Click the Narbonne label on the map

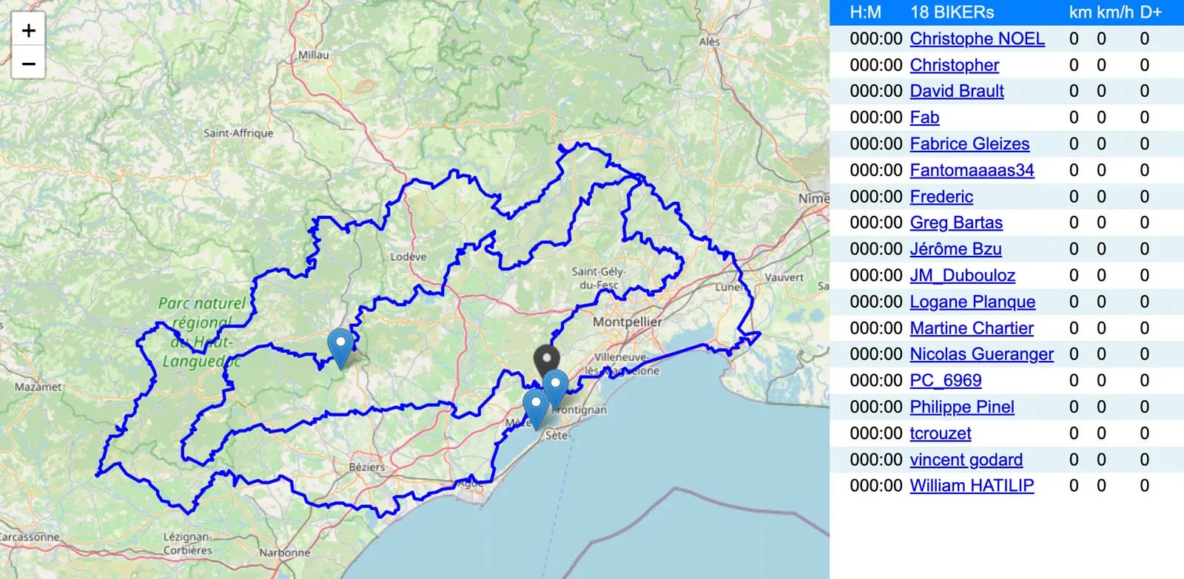pos(285,552)
